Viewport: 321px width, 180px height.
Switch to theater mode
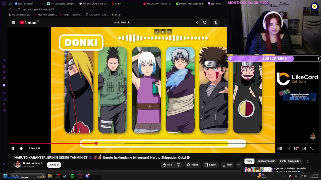pos(304,148)
